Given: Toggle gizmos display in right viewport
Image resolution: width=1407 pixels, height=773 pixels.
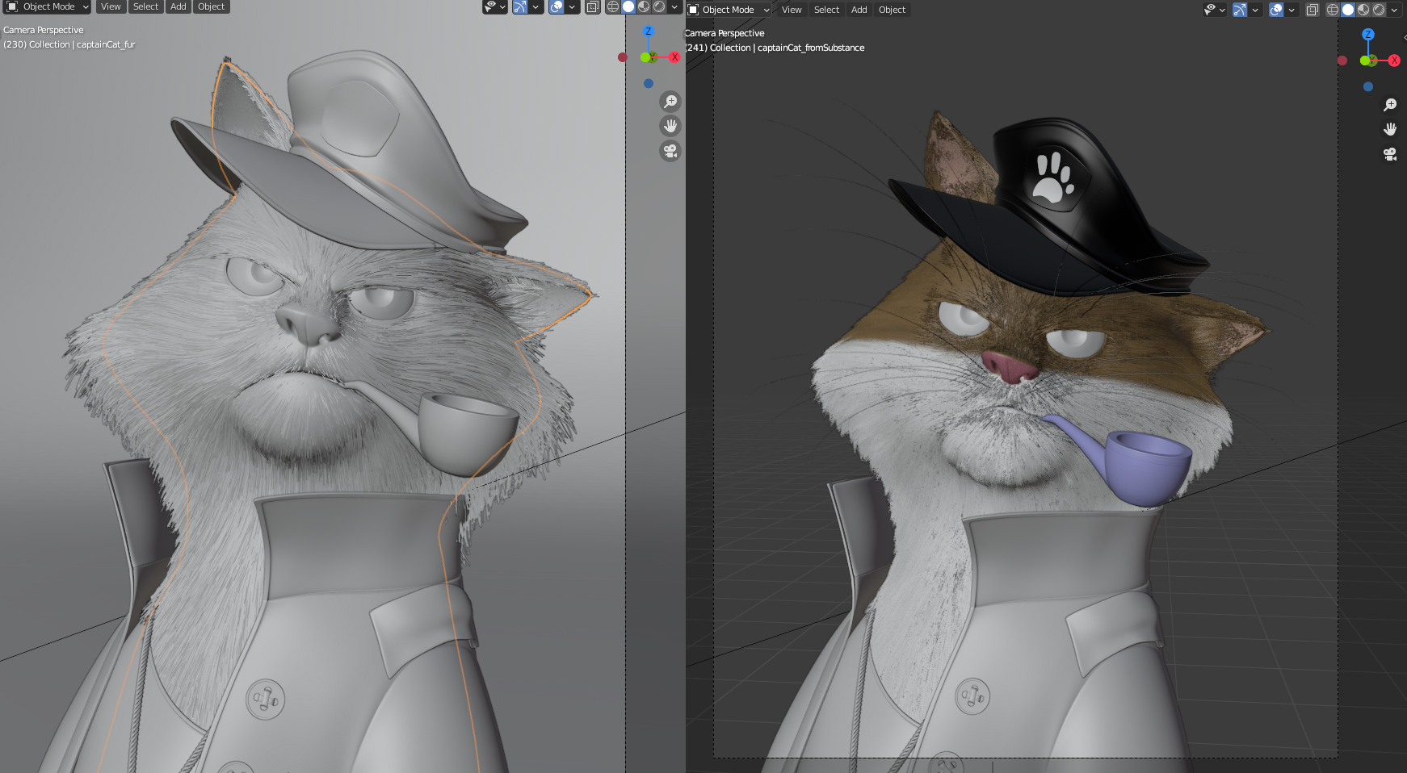Looking at the screenshot, I should tap(1240, 10).
